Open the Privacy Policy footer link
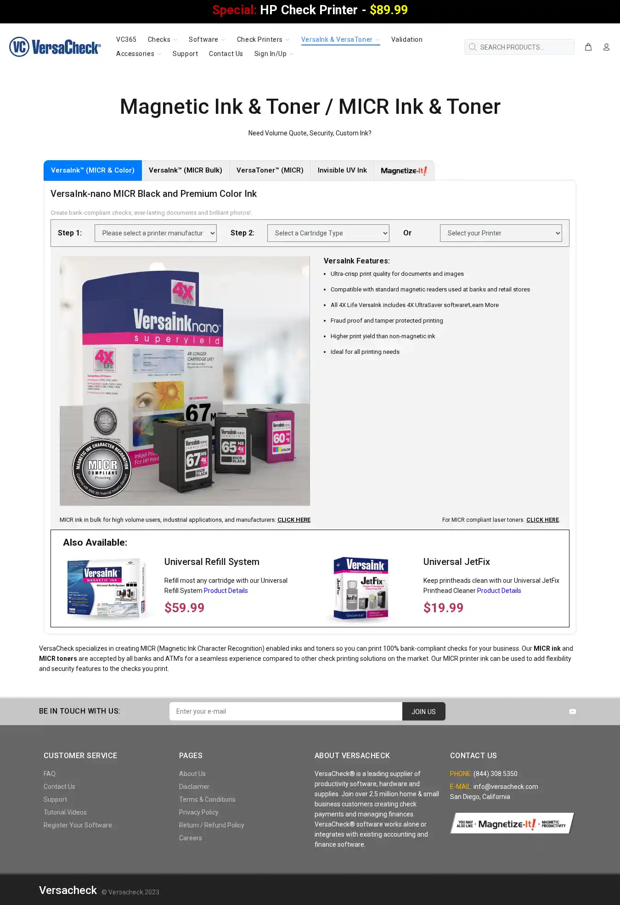The image size is (620, 905). [199, 812]
